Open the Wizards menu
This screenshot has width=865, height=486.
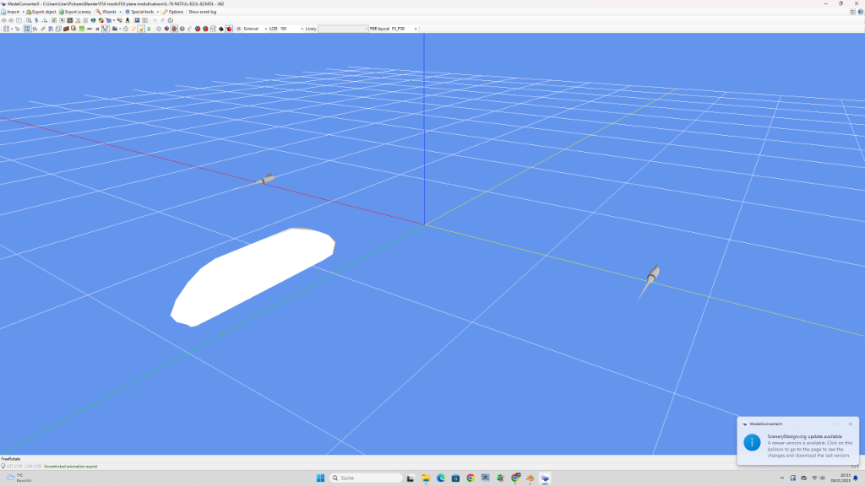[x=108, y=12]
